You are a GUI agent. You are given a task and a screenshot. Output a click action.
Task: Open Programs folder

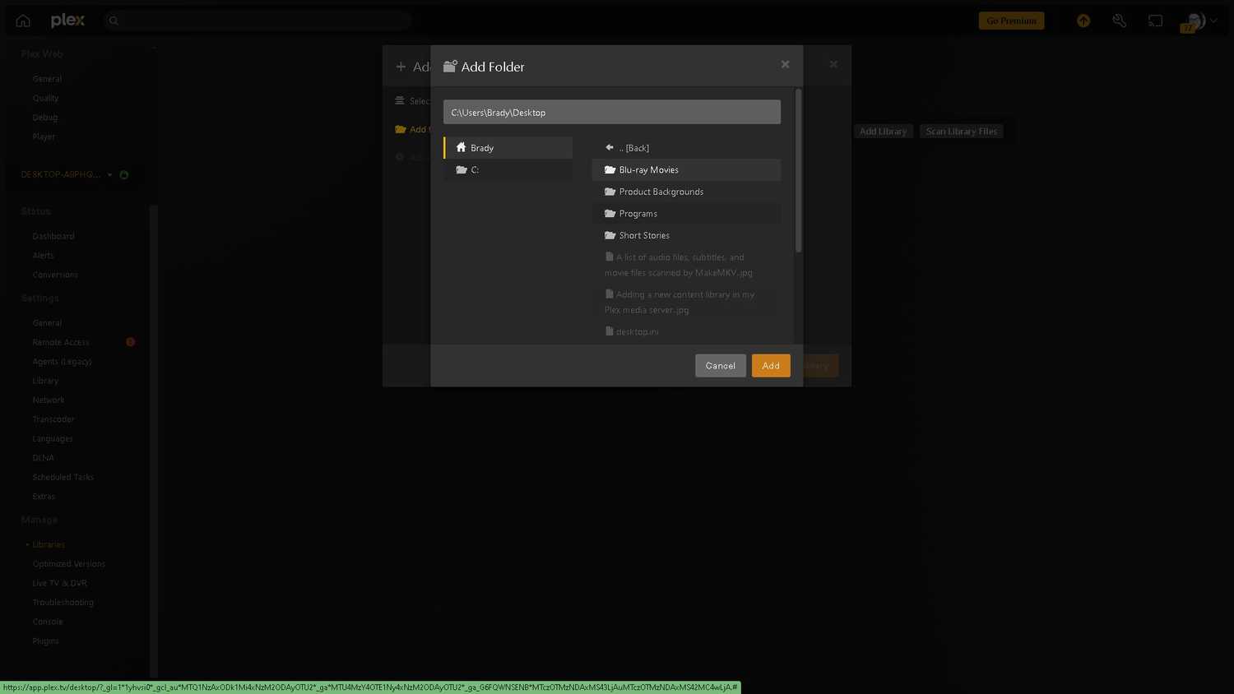(x=686, y=214)
